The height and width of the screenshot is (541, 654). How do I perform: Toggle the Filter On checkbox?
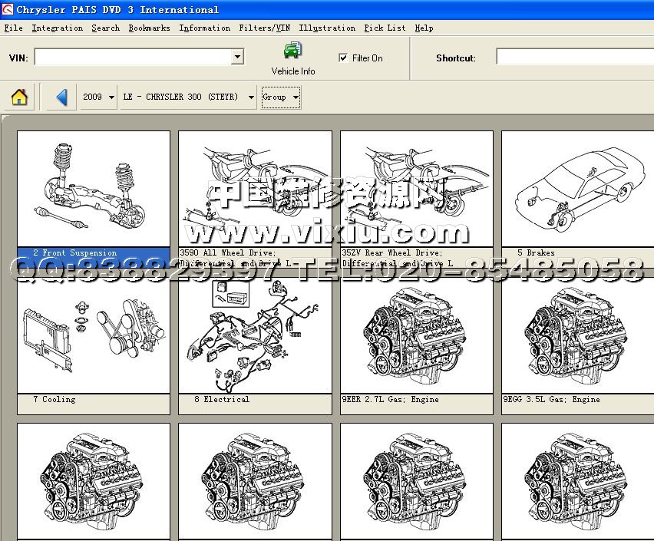tap(343, 58)
